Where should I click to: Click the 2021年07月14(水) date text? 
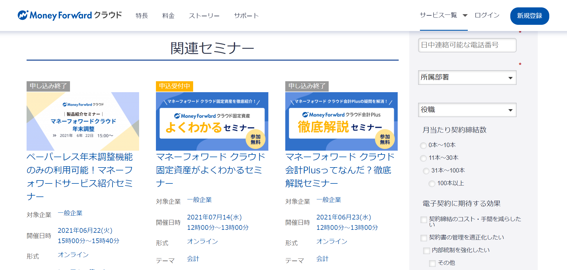coord(214,217)
